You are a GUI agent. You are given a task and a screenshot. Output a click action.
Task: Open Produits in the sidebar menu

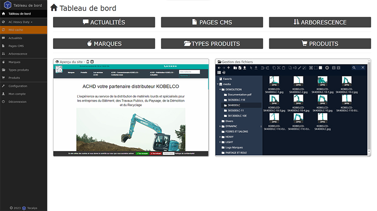pos(24,78)
